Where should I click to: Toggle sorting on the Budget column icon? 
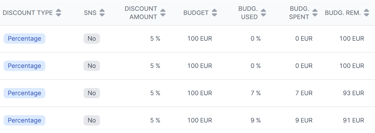[x=214, y=13]
